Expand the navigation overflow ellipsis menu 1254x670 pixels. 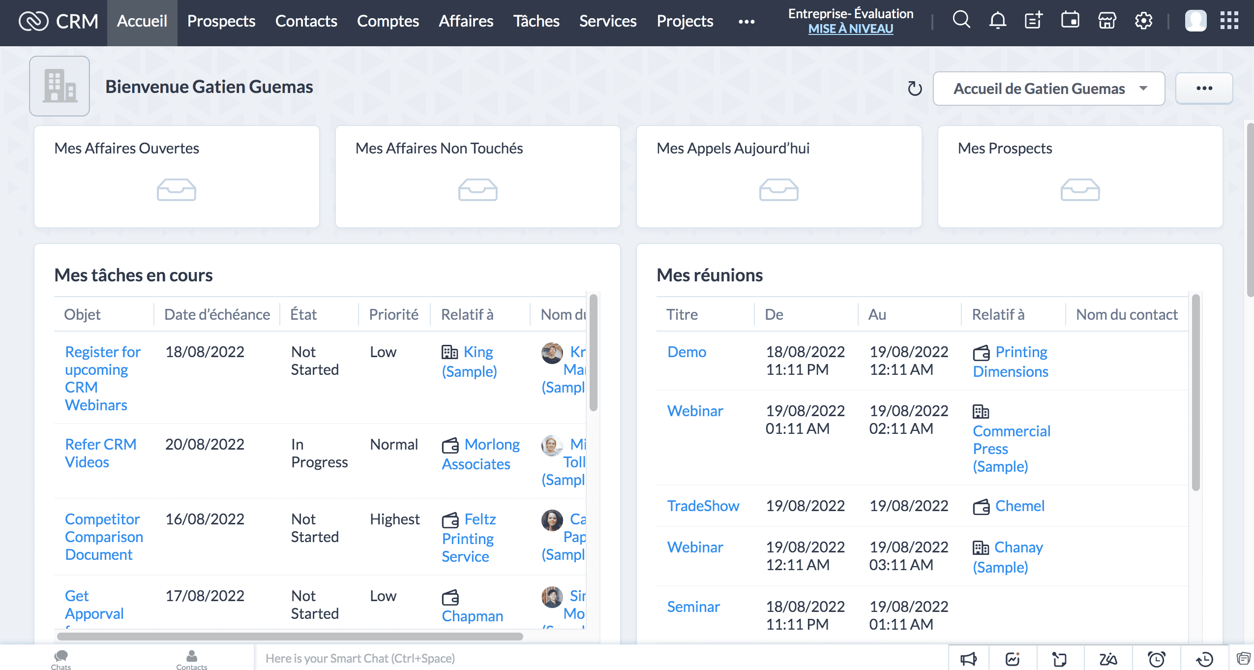(746, 22)
